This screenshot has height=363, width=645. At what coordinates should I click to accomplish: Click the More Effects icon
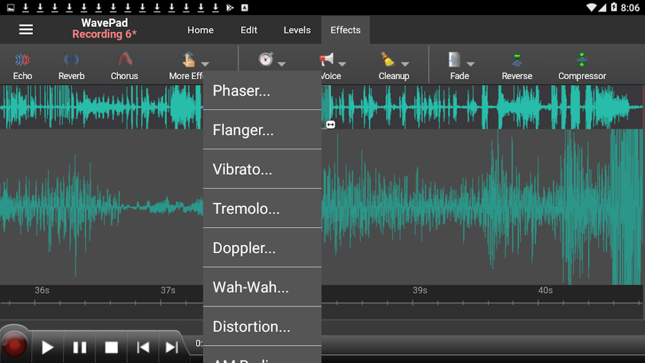[x=189, y=59]
